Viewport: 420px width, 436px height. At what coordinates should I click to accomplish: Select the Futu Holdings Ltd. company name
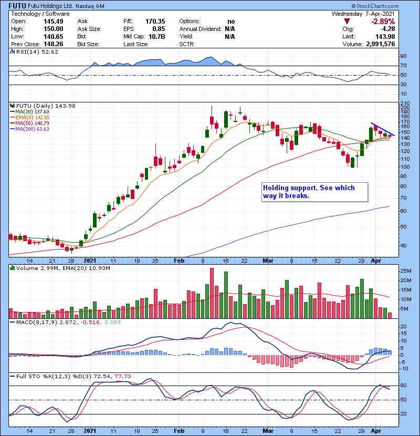tap(51, 6)
